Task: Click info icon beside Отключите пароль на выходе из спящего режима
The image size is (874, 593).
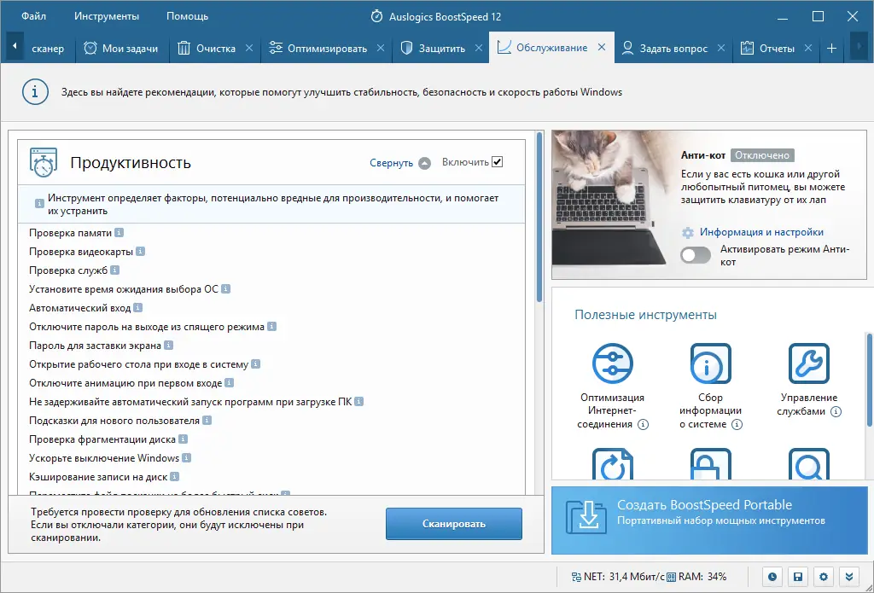Action: point(271,326)
